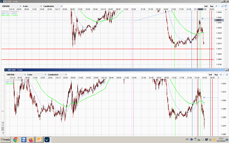
Task: Switch to the orange app taskbar button
Action: coord(39,140)
